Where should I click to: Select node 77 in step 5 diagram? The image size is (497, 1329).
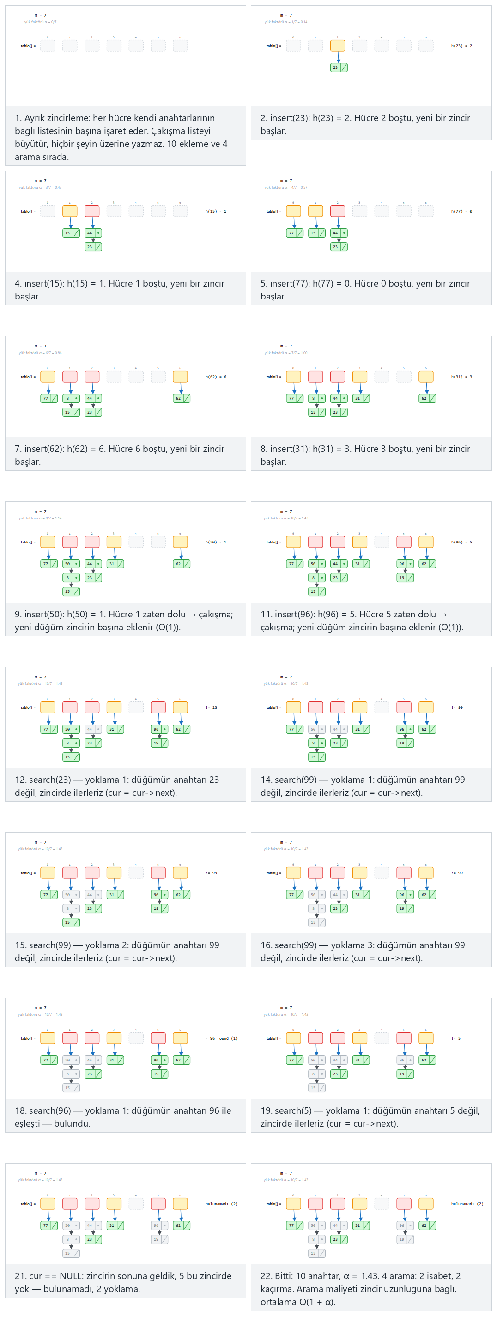(294, 233)
